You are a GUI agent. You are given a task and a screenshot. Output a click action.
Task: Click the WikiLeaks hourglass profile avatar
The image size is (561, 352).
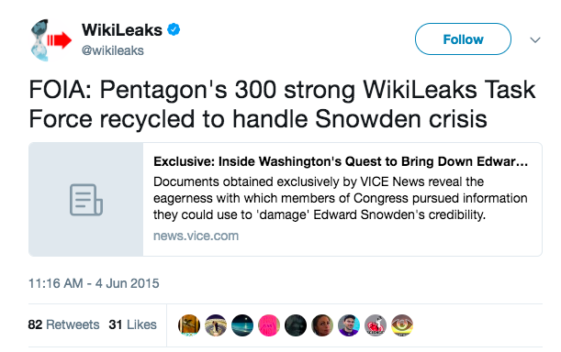click(50, 40)
